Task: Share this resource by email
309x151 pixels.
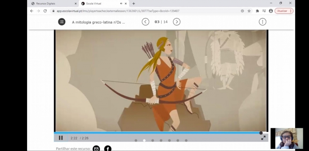Action: (x=96, y=149)
